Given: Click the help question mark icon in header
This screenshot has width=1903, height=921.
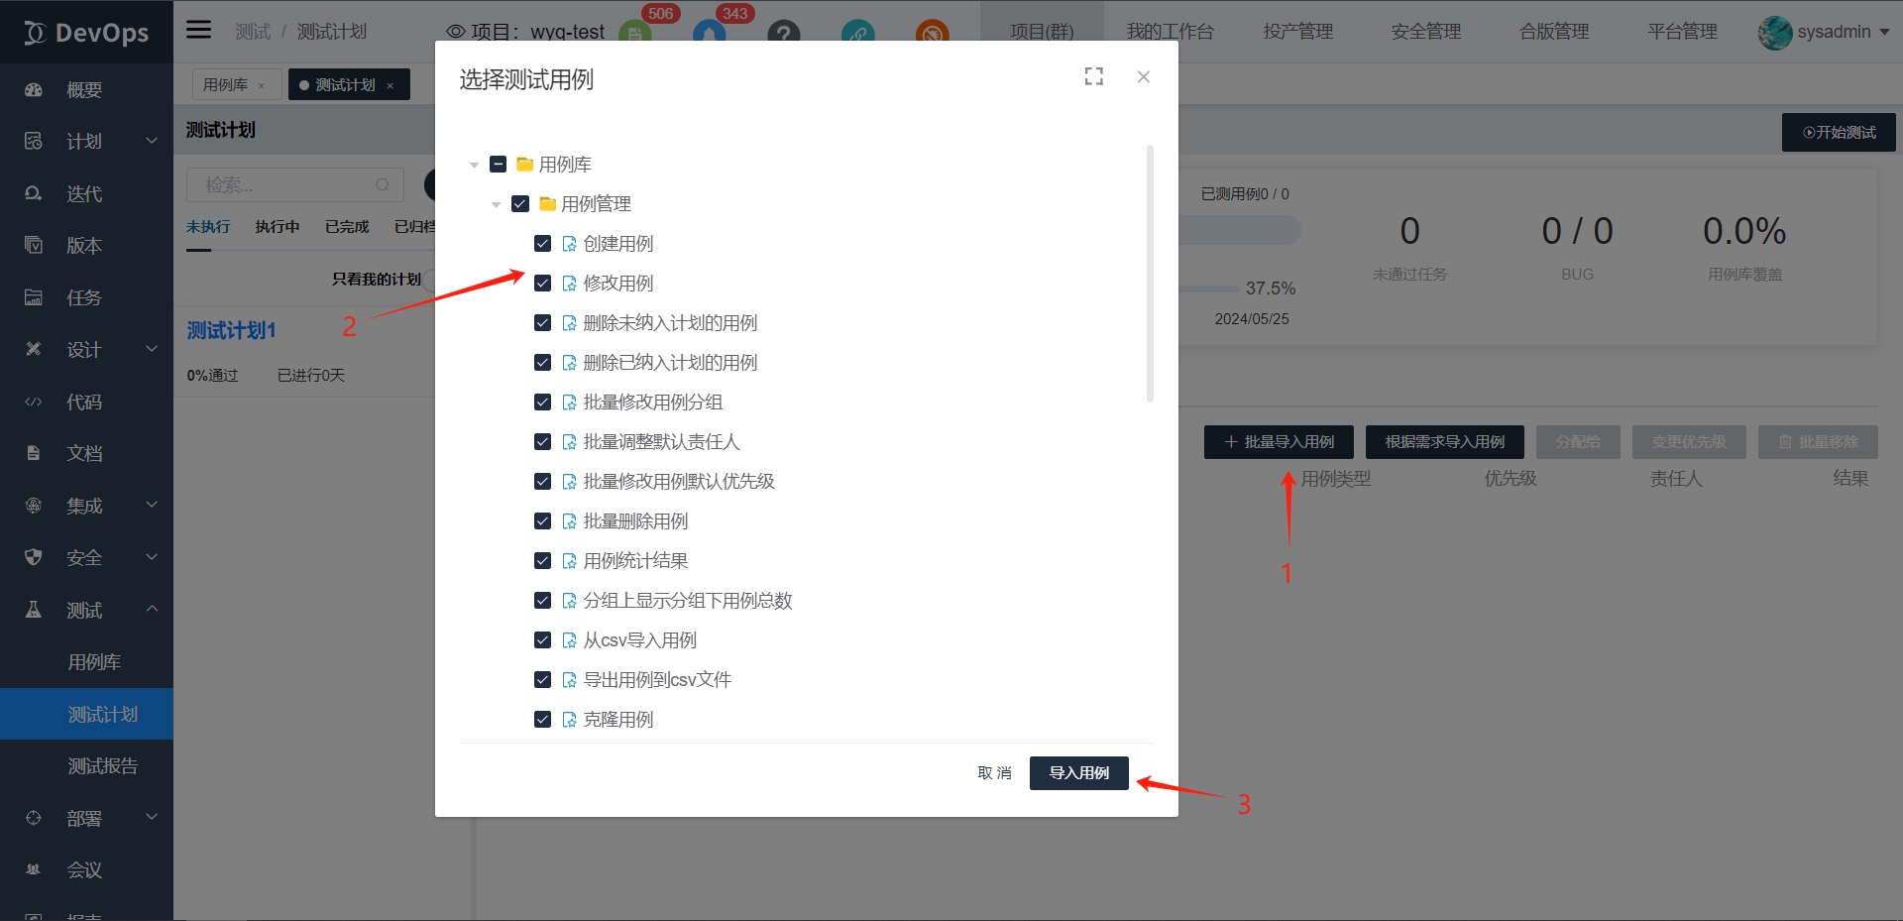Looking at the screenshot, I should (784, 33).
